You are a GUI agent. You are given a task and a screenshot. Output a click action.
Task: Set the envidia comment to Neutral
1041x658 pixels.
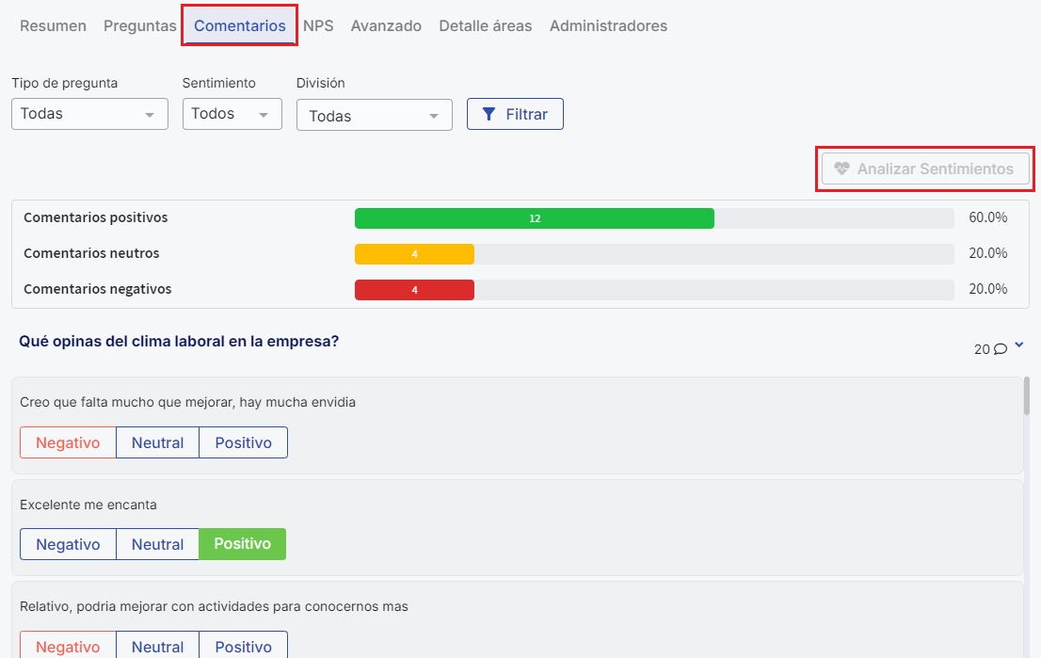click(157, 442)
